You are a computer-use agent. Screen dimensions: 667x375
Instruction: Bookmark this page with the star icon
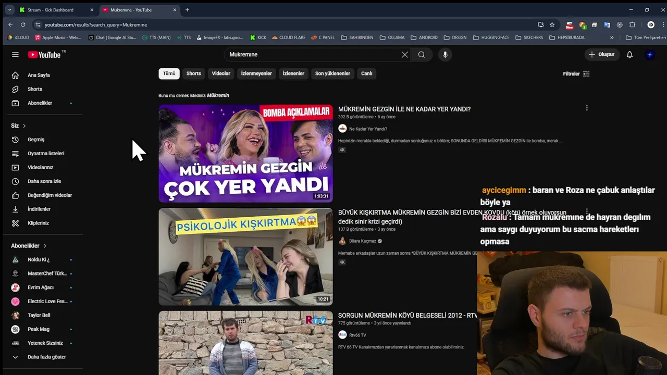click(x=552, y=24)
